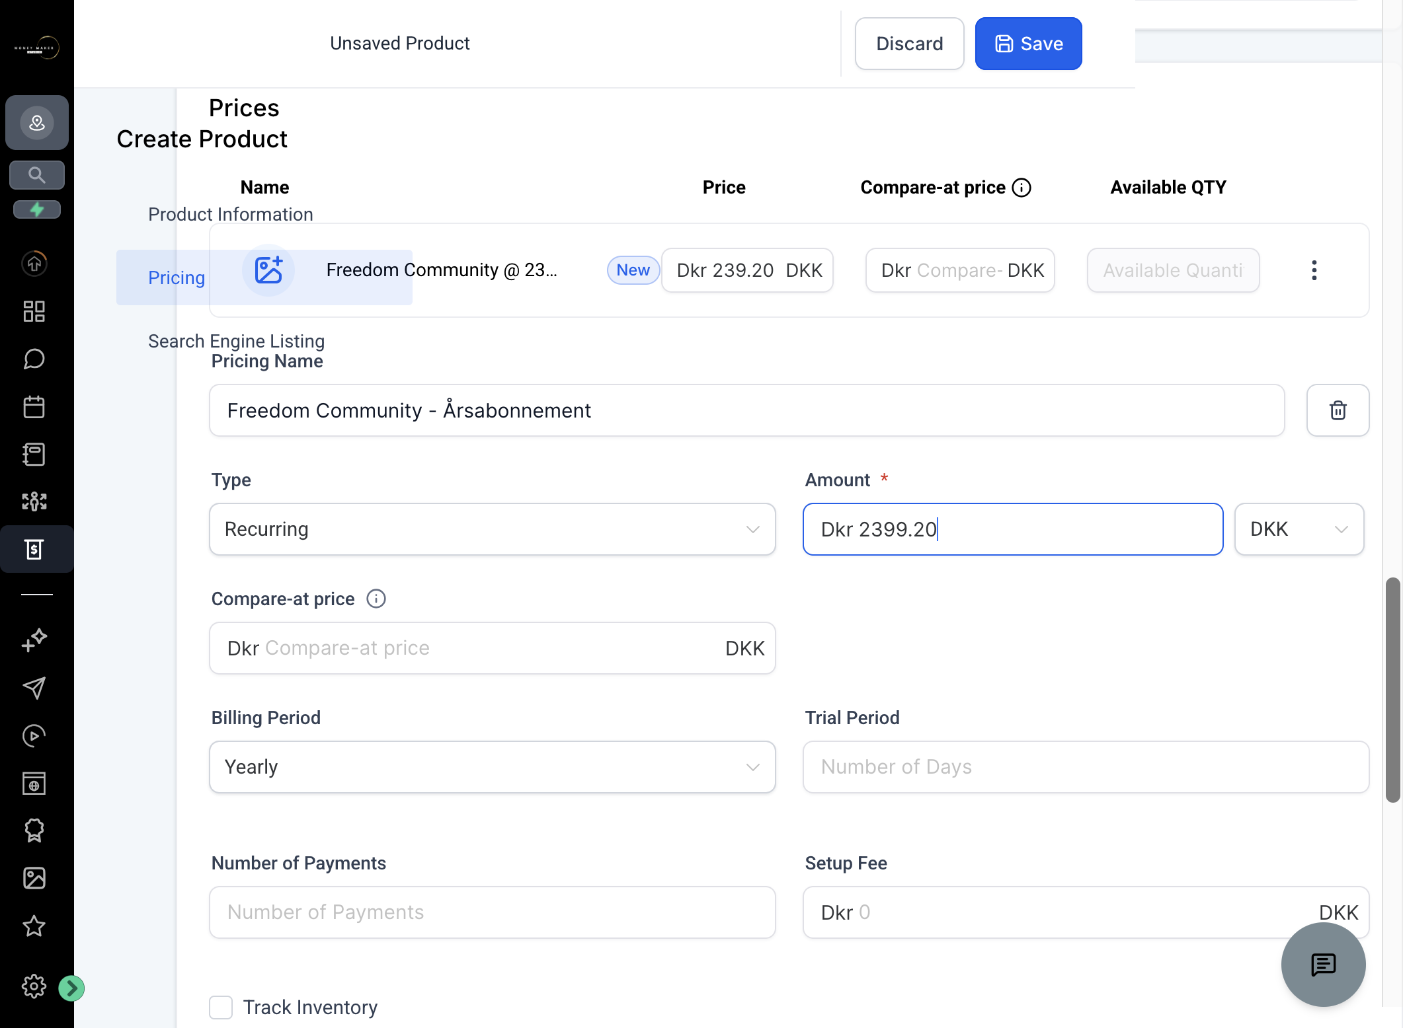Click the Trial Period Number of Days field
1403x1028 pixels.
coord(1086,767)
